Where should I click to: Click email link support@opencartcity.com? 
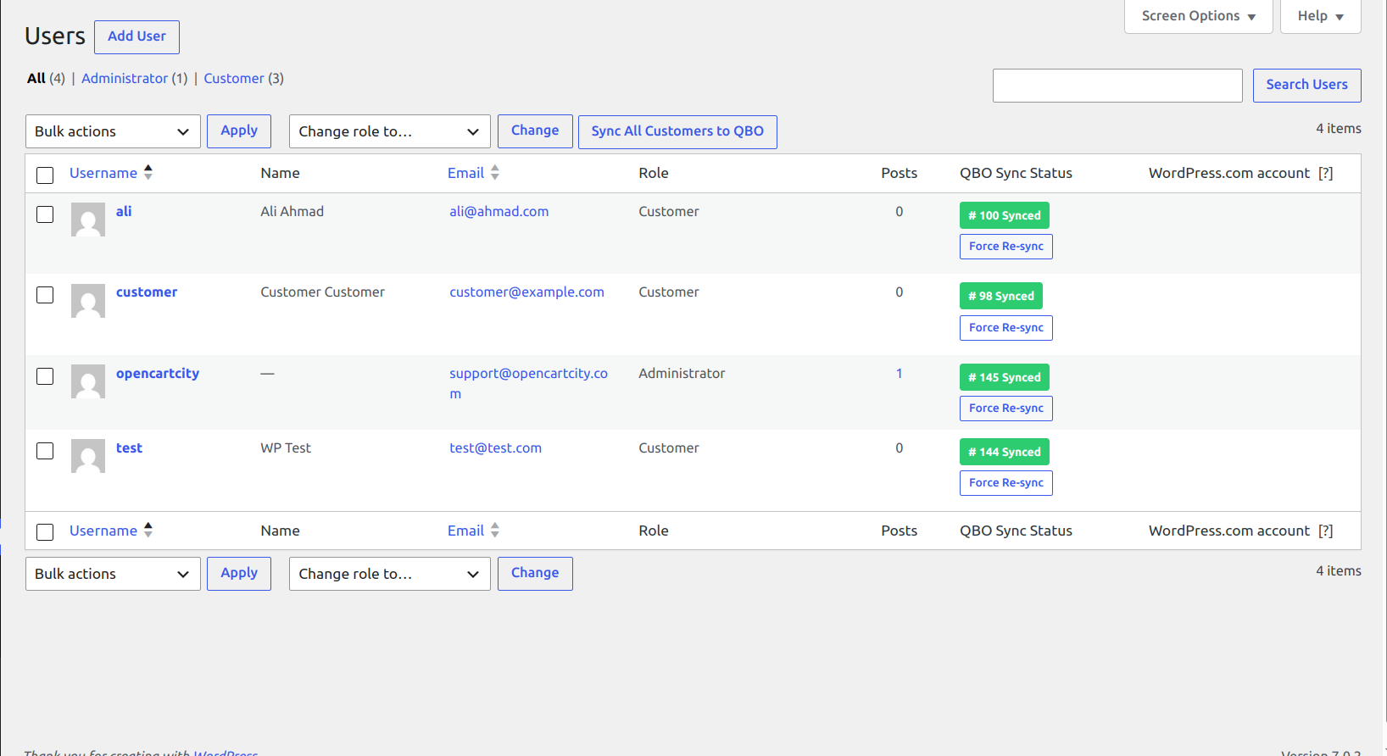click(528, 383)
